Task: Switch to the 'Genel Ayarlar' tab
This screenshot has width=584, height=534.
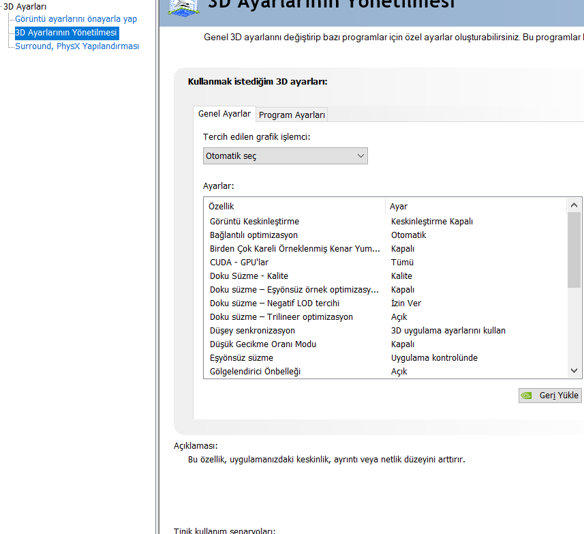Action: tap(224, 114)
